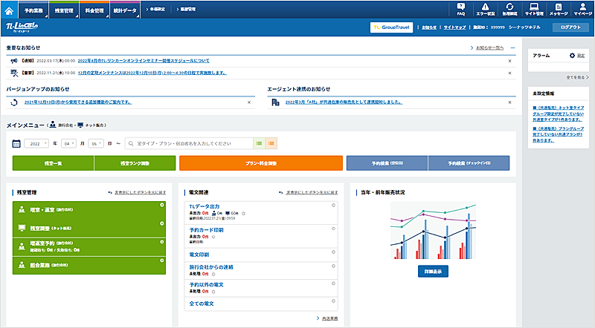
Task: Toggle the orange list view button
Action: tap(271, 142)
